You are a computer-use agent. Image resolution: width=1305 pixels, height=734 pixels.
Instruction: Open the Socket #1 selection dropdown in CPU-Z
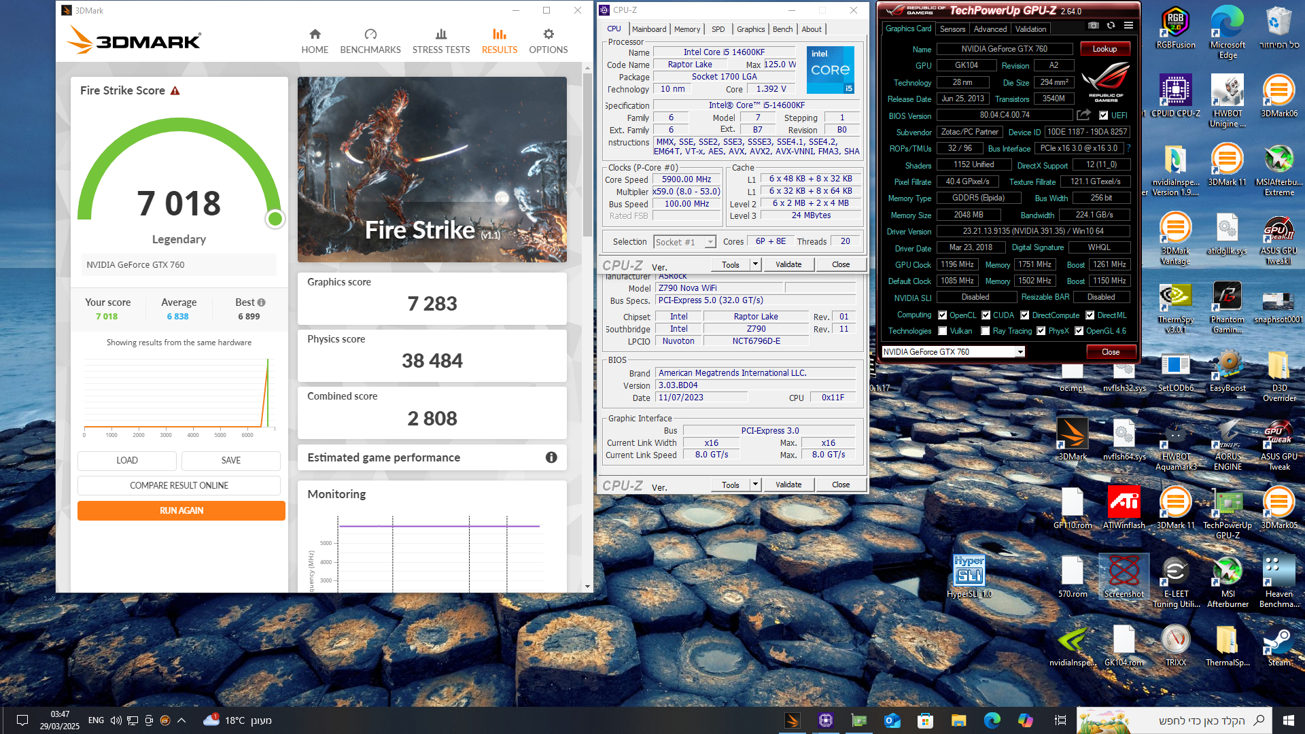pyautogui.click(x=684, y=242)
